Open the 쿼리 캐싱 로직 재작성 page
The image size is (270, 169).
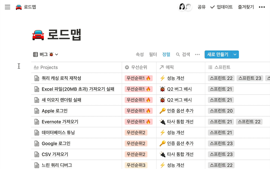(61, 78)
